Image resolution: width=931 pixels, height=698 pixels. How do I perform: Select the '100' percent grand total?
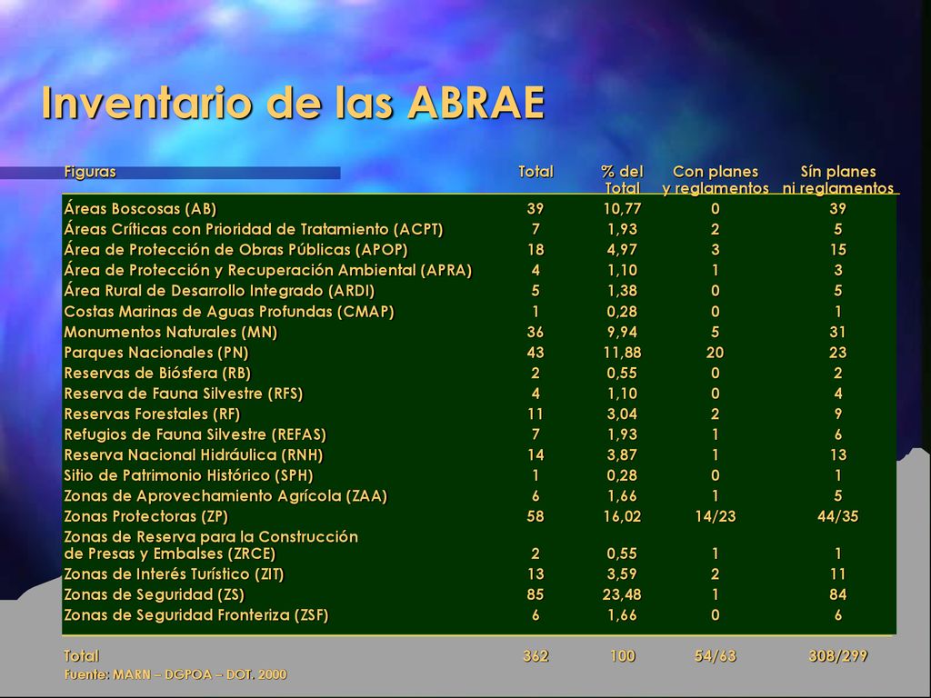622,656
